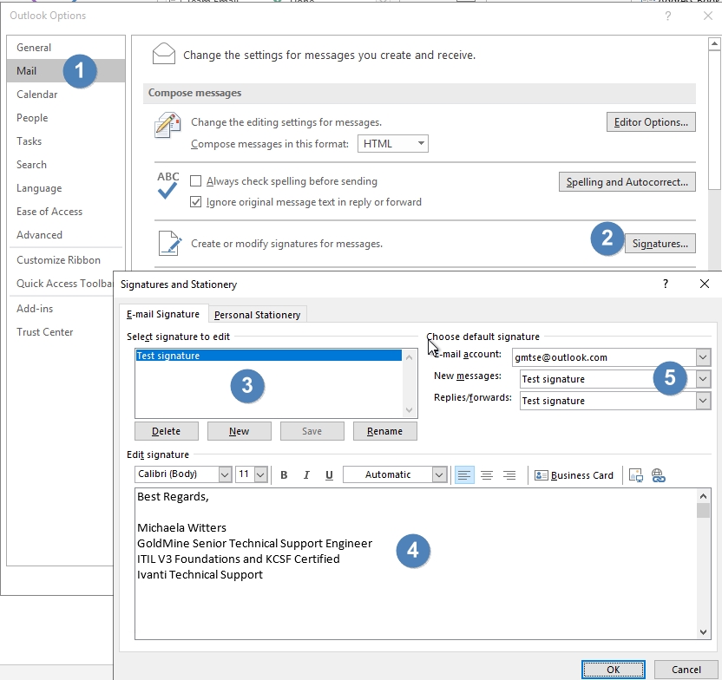Switch to the Personal Stationery tab

[257, 315]
